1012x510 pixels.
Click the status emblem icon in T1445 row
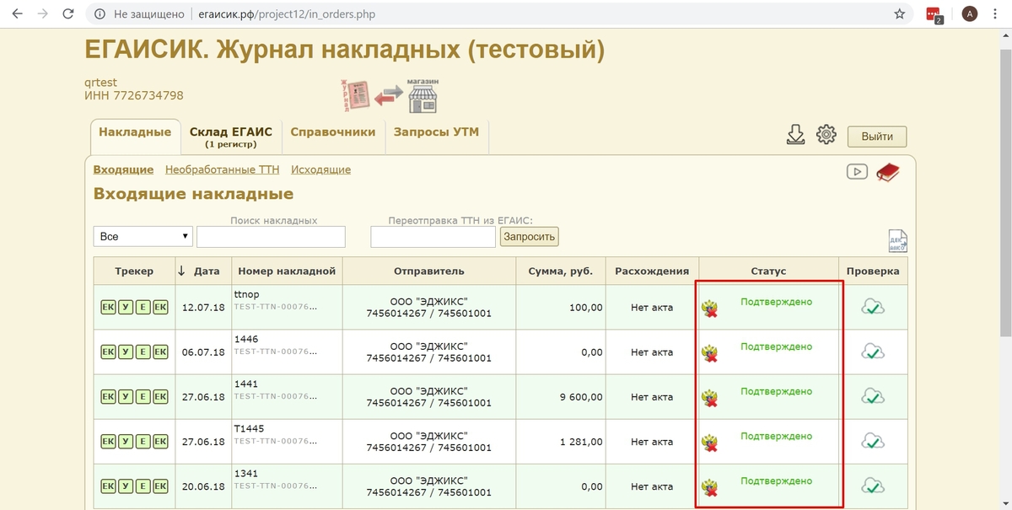click(710, 443)
